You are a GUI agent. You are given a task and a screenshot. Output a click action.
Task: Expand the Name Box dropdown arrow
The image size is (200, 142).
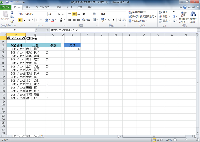(x=33, y=30)
